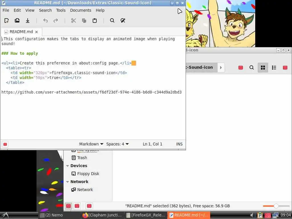Search files using Nemo's magnifier icon

coord(252,67)
